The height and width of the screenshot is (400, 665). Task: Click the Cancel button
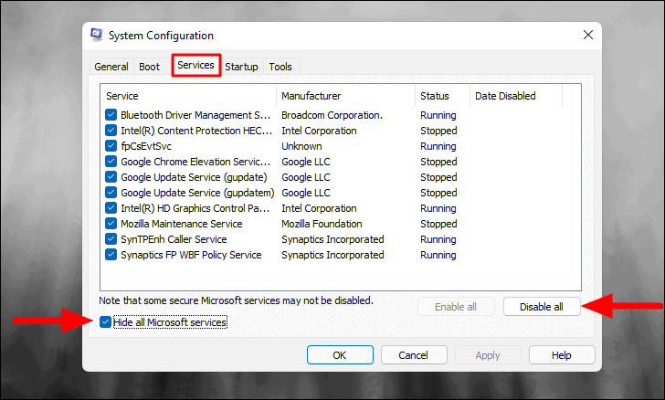414,355
